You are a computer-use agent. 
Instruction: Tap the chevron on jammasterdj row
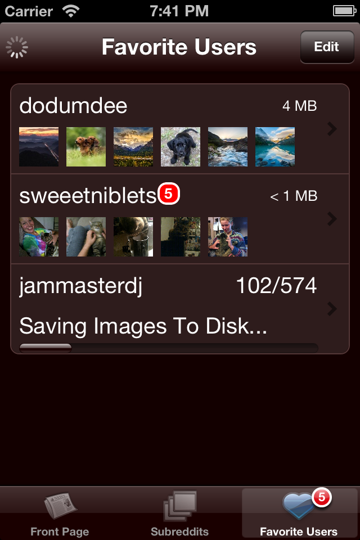pyautogui.click(x=332, y=308)
